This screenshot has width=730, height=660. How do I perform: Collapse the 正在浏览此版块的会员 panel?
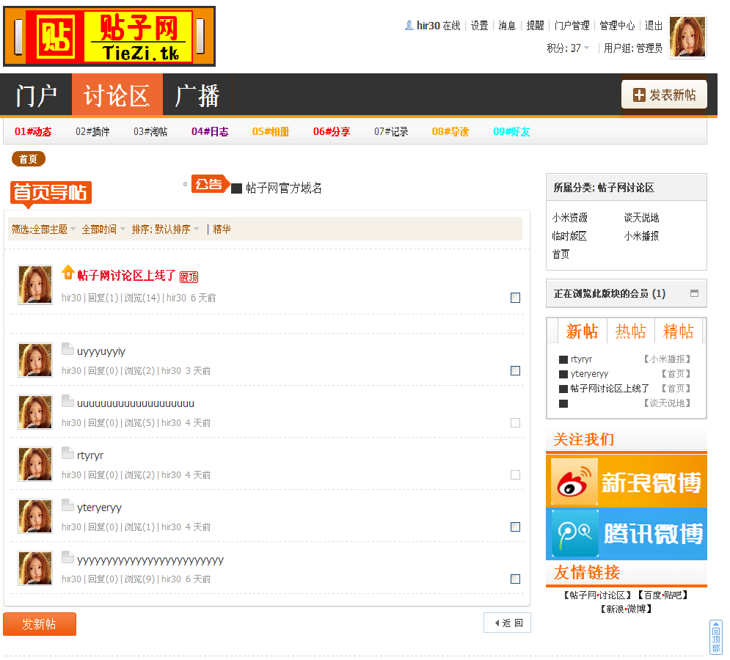pos(694,293)
